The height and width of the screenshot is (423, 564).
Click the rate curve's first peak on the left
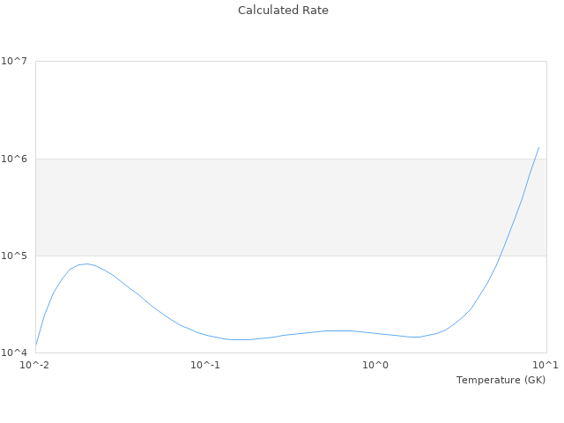[x=85, y=263]
